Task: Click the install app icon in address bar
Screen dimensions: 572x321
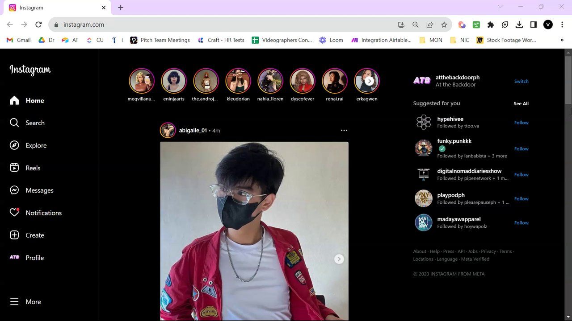Action: (401, 25)
